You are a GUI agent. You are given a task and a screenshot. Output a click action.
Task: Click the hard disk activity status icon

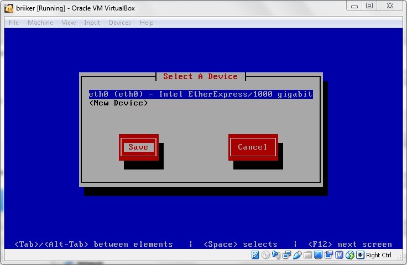pos(255,255)
